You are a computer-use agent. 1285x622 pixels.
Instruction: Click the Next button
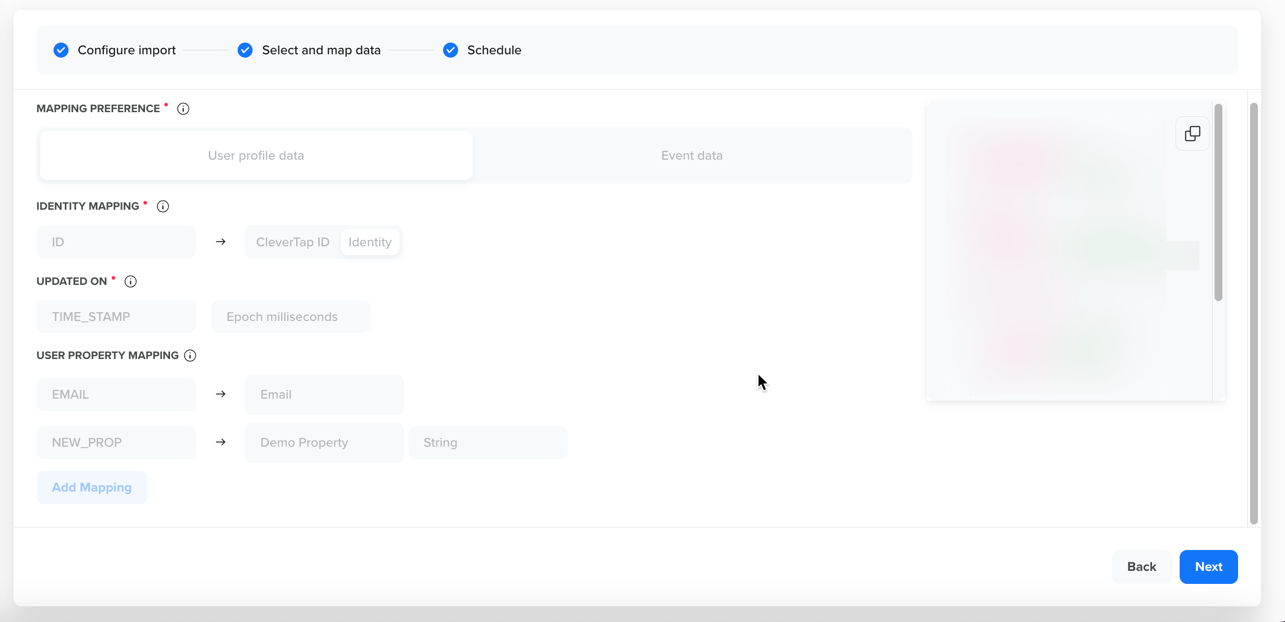(1208, 567)
